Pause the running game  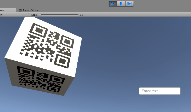[121, 4]
